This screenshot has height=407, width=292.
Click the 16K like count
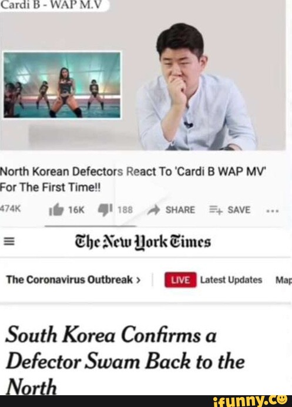76,210
